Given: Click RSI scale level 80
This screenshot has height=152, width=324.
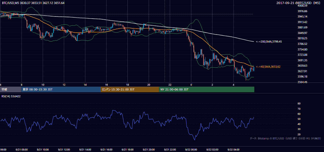Looking at the screenshot, I should click(299, 104).
